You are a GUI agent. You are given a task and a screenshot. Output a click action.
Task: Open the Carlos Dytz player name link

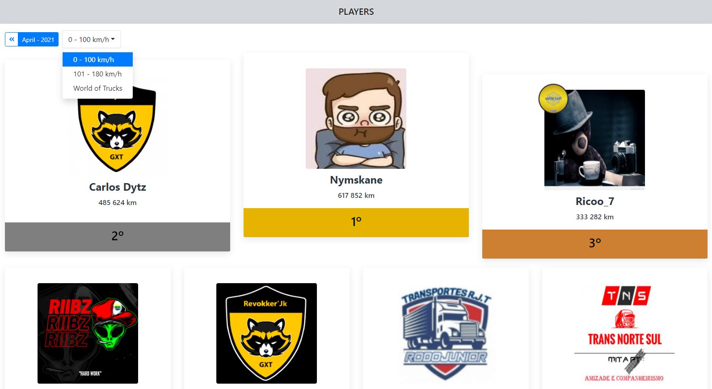(x=118, y=187)
